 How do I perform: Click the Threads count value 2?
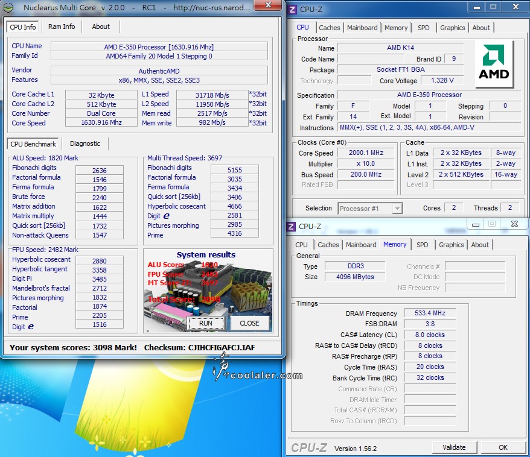coord(509,207)
